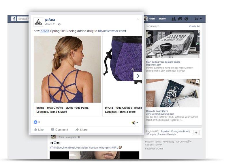Click the blue like reaction icon with count 3

click(35, 122)
